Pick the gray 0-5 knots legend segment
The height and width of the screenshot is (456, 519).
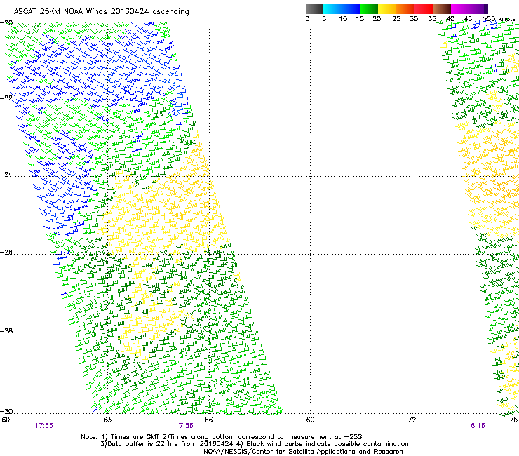pyautogui.click(x=314, y=8)
